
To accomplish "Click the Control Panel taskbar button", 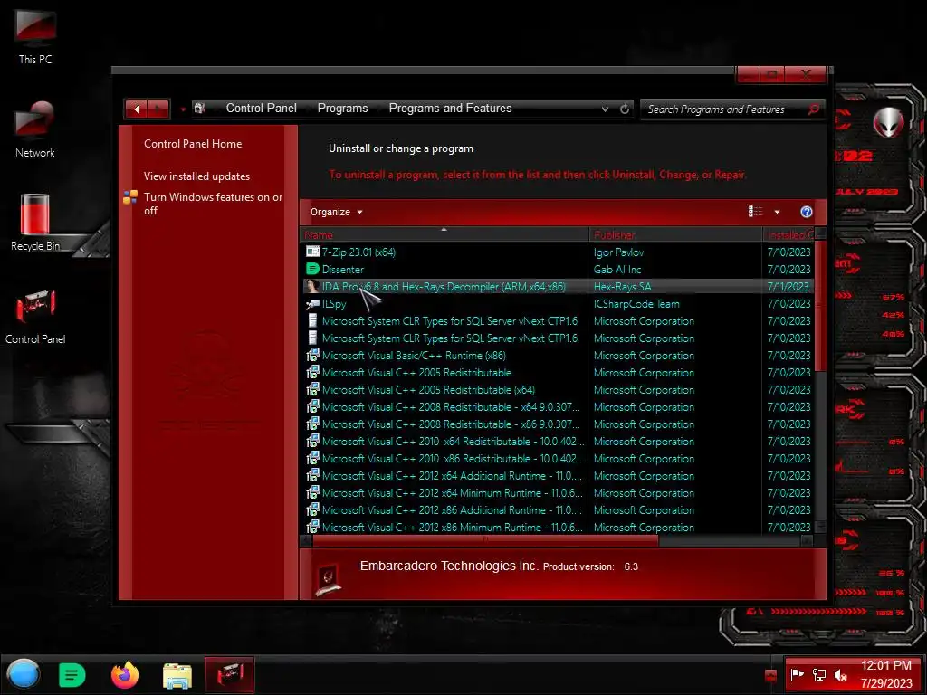I will tap(229, 675).
